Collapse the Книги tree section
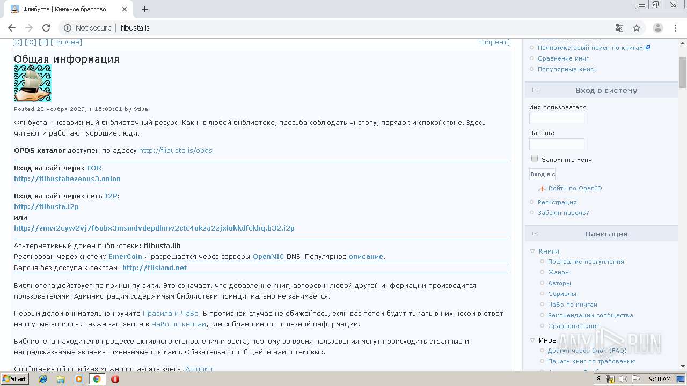This screenshot has width=687, height=386. click(x=533, y=251)
